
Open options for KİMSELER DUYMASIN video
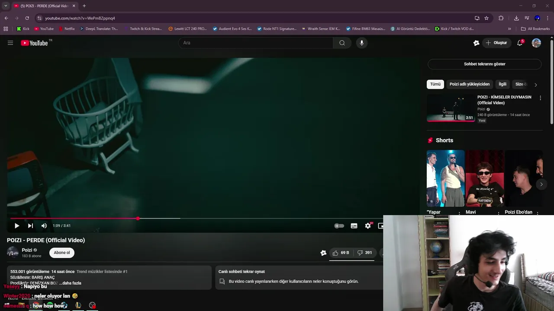tap(540, 98)
